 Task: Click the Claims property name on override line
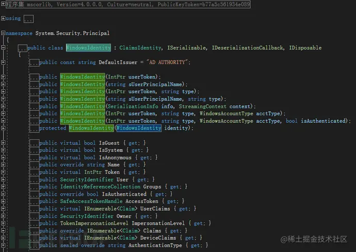pos(152,231)
